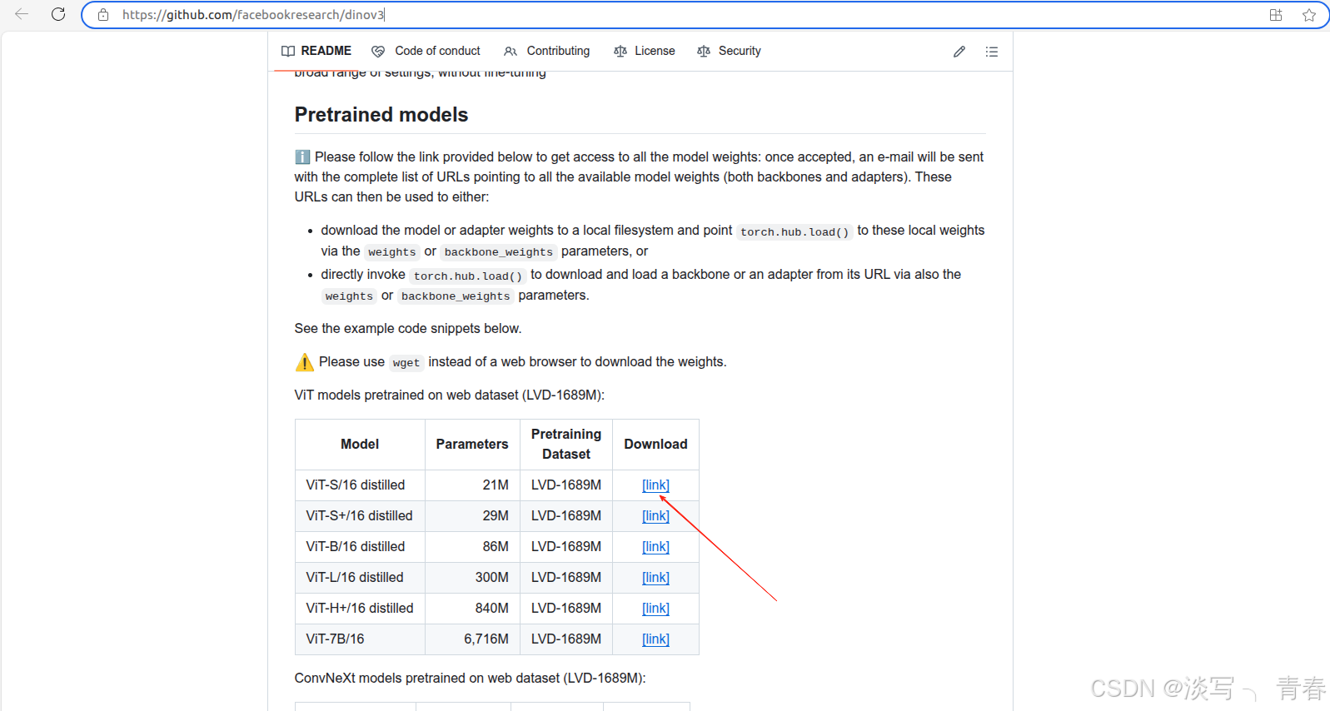Reload the page with the refresh icon
The width and height of the screenshot is (1330, 711).
[x=58, y=14]
